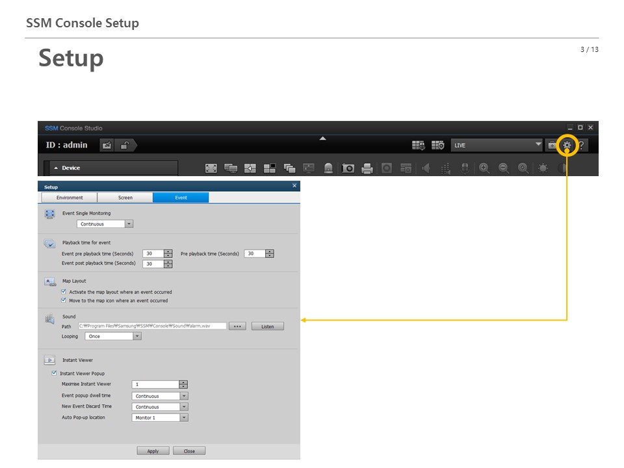Viewport: 624px width, 468px height.
Task: Print using the printer icon
Action: tap(367, 168)
